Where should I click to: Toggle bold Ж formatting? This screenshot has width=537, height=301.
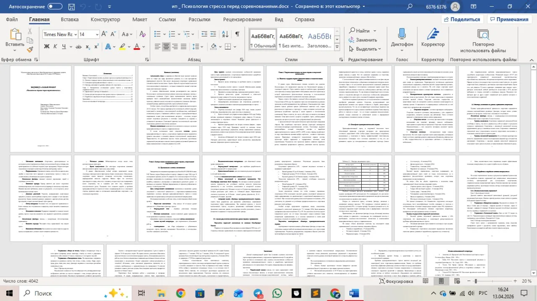click(x=47, y=46)
